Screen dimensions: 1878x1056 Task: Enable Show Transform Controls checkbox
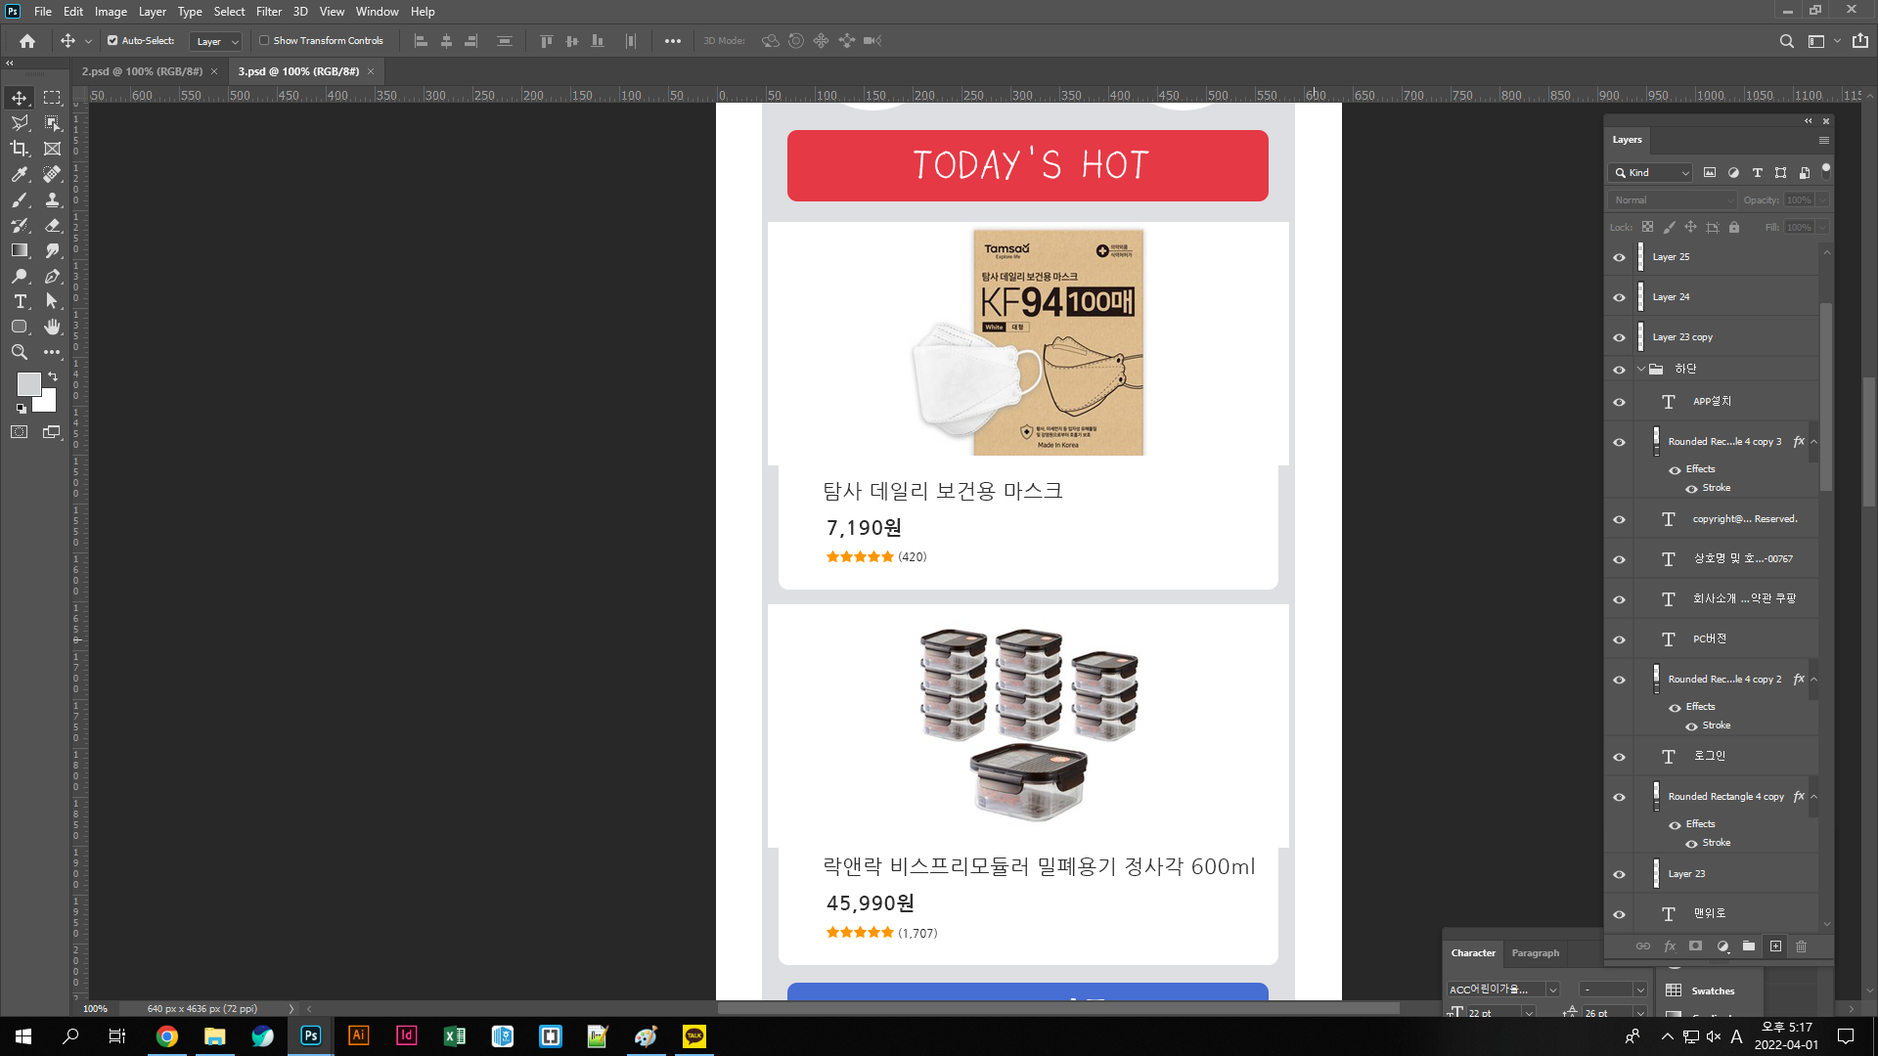coord(264,41)
